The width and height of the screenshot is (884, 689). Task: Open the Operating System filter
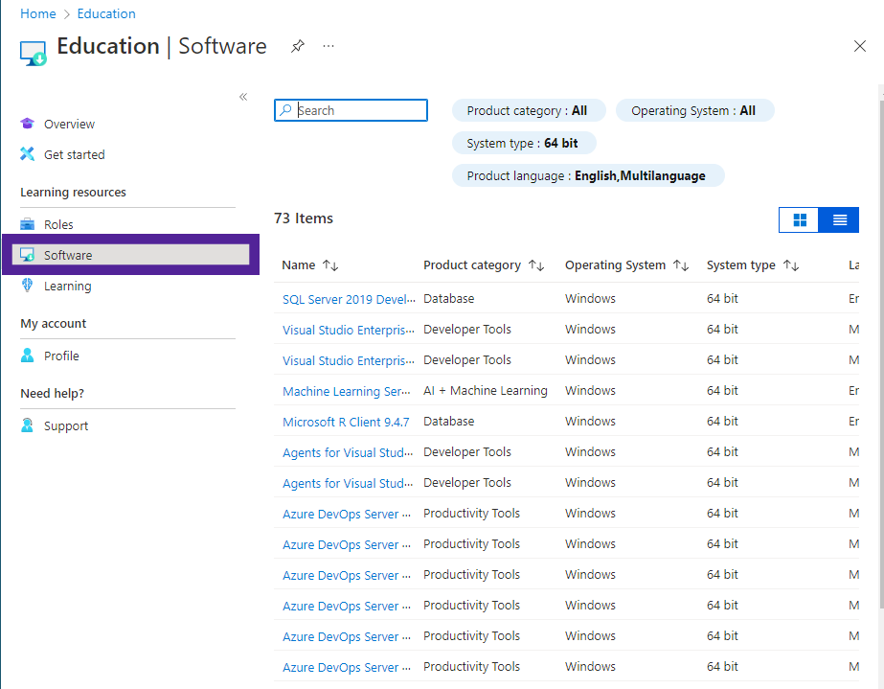(x=694, y=110)
